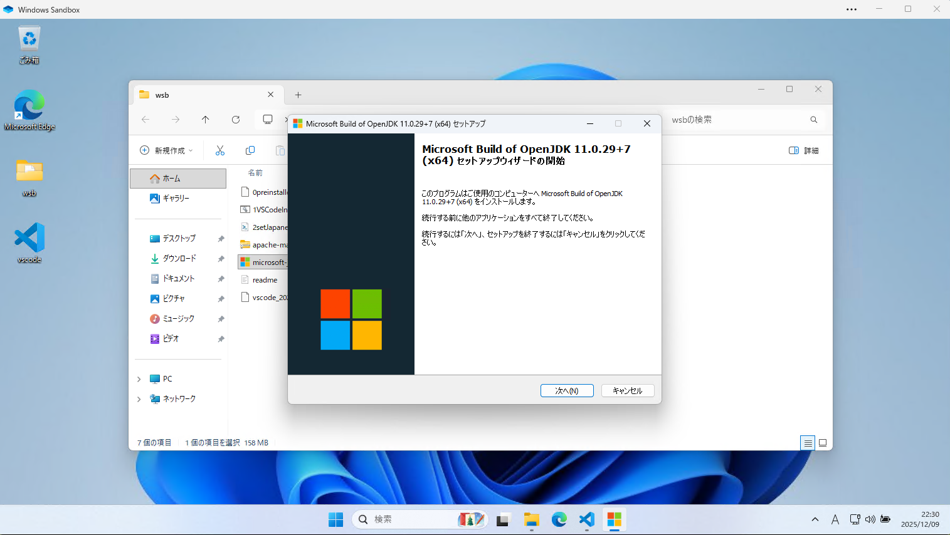This screenshot has height=535, width=950.
Task: Open ドキュメント in the navigation pane
Action: (x=178, y=279)
